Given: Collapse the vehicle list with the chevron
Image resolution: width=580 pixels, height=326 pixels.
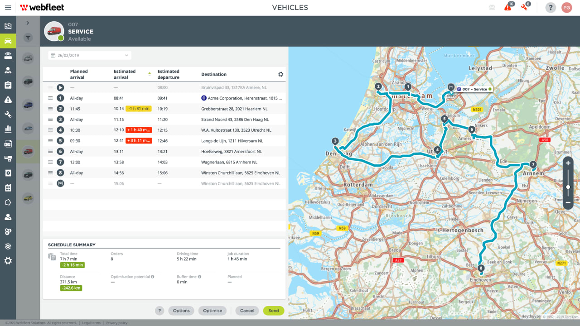Looking at the screenshot, I should coord(28,22).
